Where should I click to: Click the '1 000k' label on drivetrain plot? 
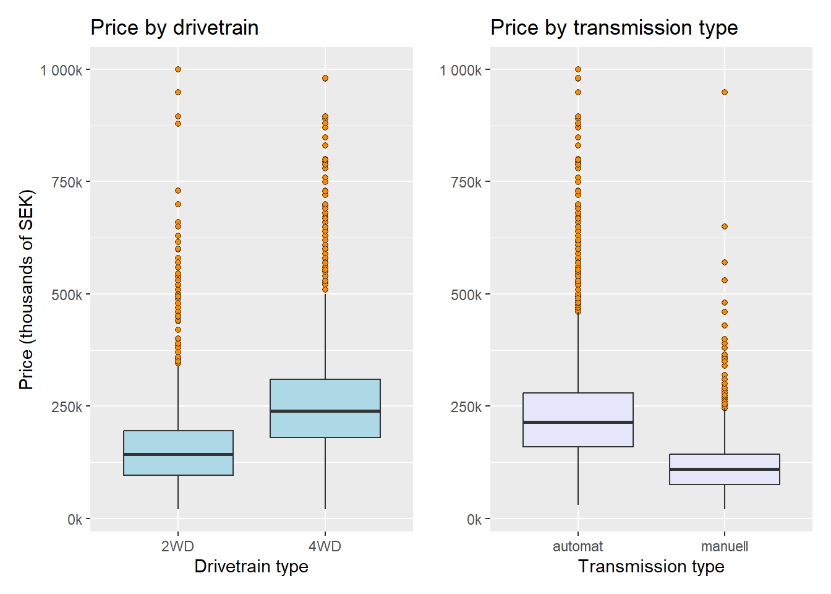tap(61, 71)
